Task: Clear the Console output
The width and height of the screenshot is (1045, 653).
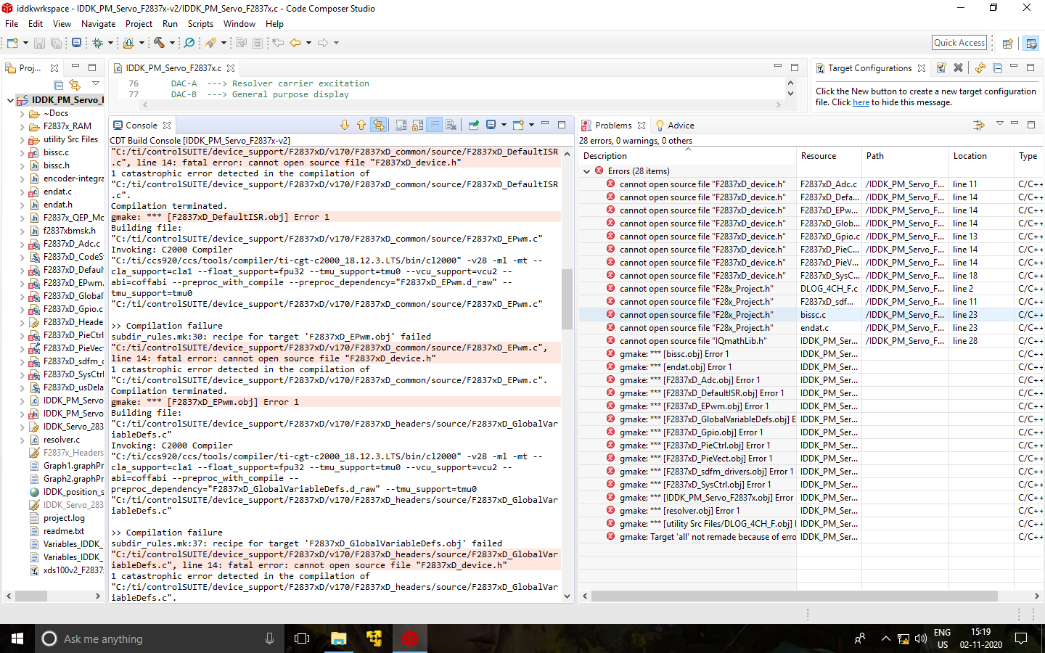Action: 452,125
